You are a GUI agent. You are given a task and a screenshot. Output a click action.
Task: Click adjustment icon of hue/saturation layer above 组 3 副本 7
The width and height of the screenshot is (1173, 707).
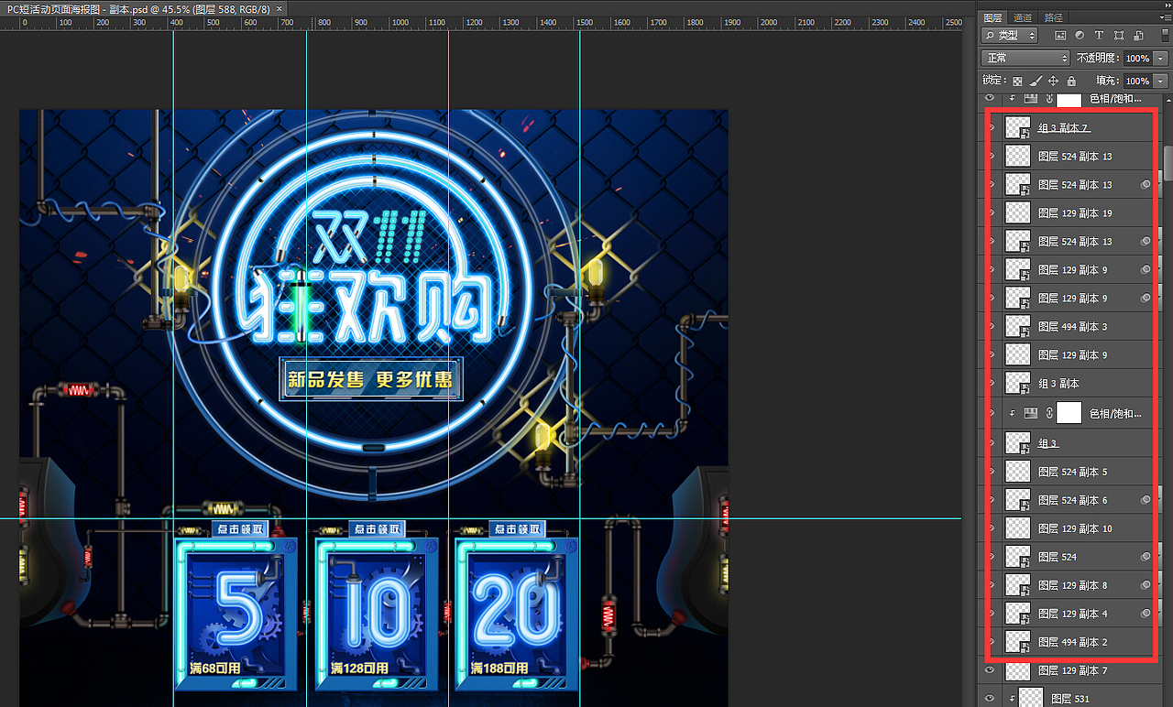[x=1031, y=98]
